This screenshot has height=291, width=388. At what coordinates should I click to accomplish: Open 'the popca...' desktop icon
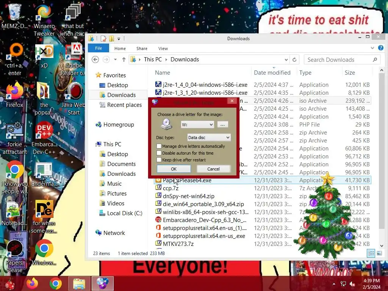click(44, 99)
